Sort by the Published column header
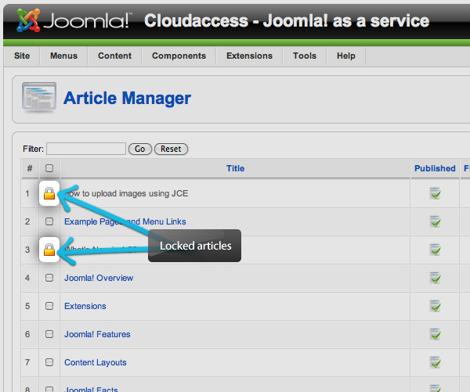The width and height of the screenshot is (470, 392). (435, 168)
